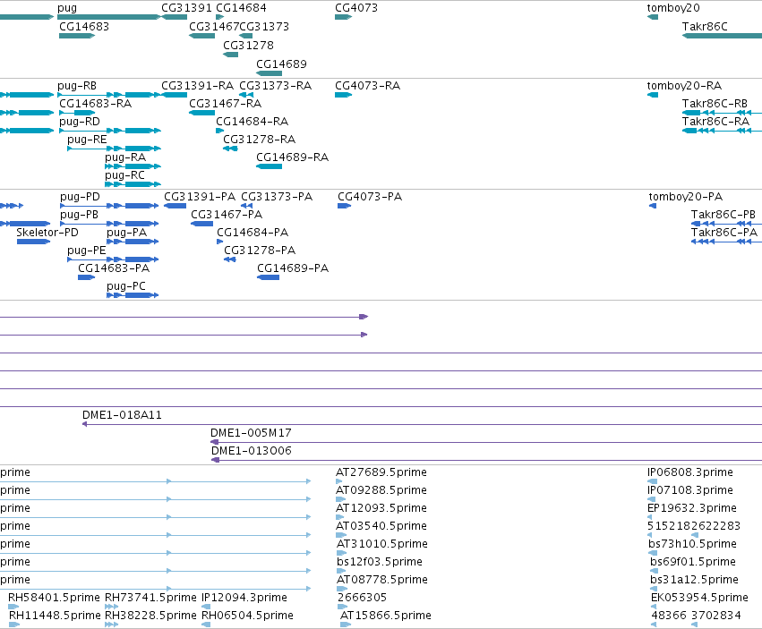The width and height of the screenshot is (762, 629).
Task: Select the bs12f03.5prime EST label
Action: [x=380, y=563]
